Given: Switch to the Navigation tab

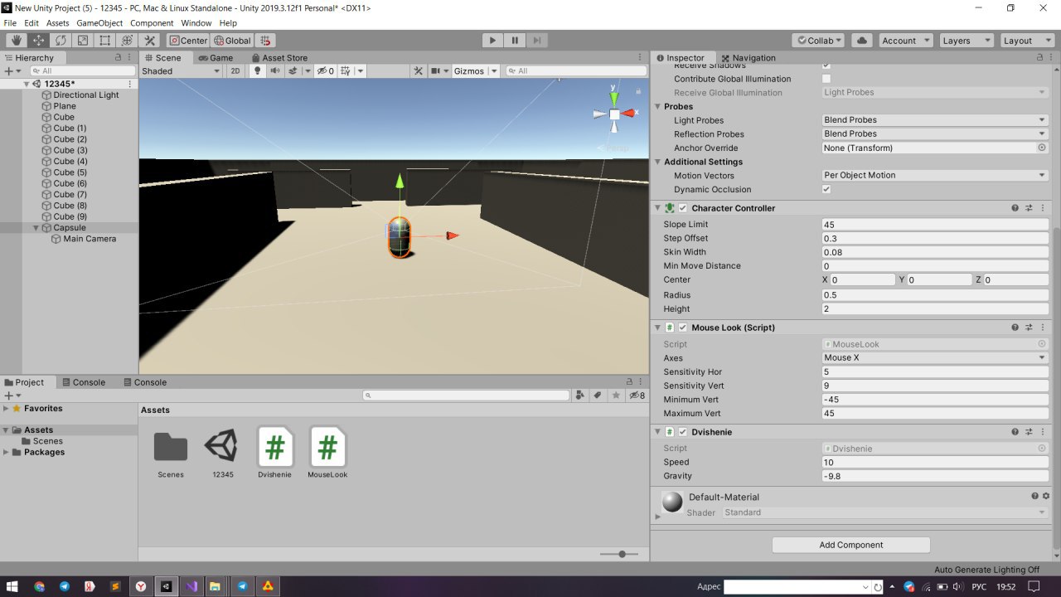Looking at the screenshot, I should pos(748,57).
